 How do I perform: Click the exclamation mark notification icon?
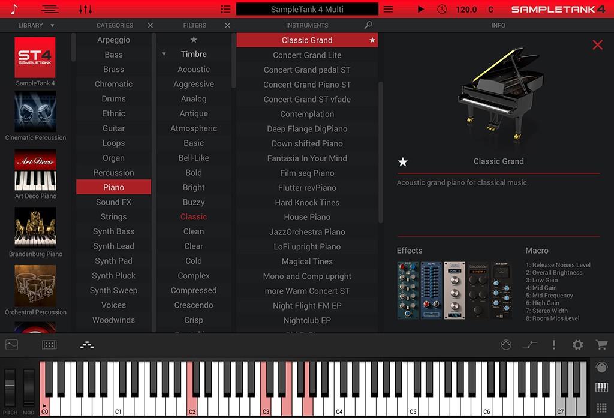(x=553, y=344)
